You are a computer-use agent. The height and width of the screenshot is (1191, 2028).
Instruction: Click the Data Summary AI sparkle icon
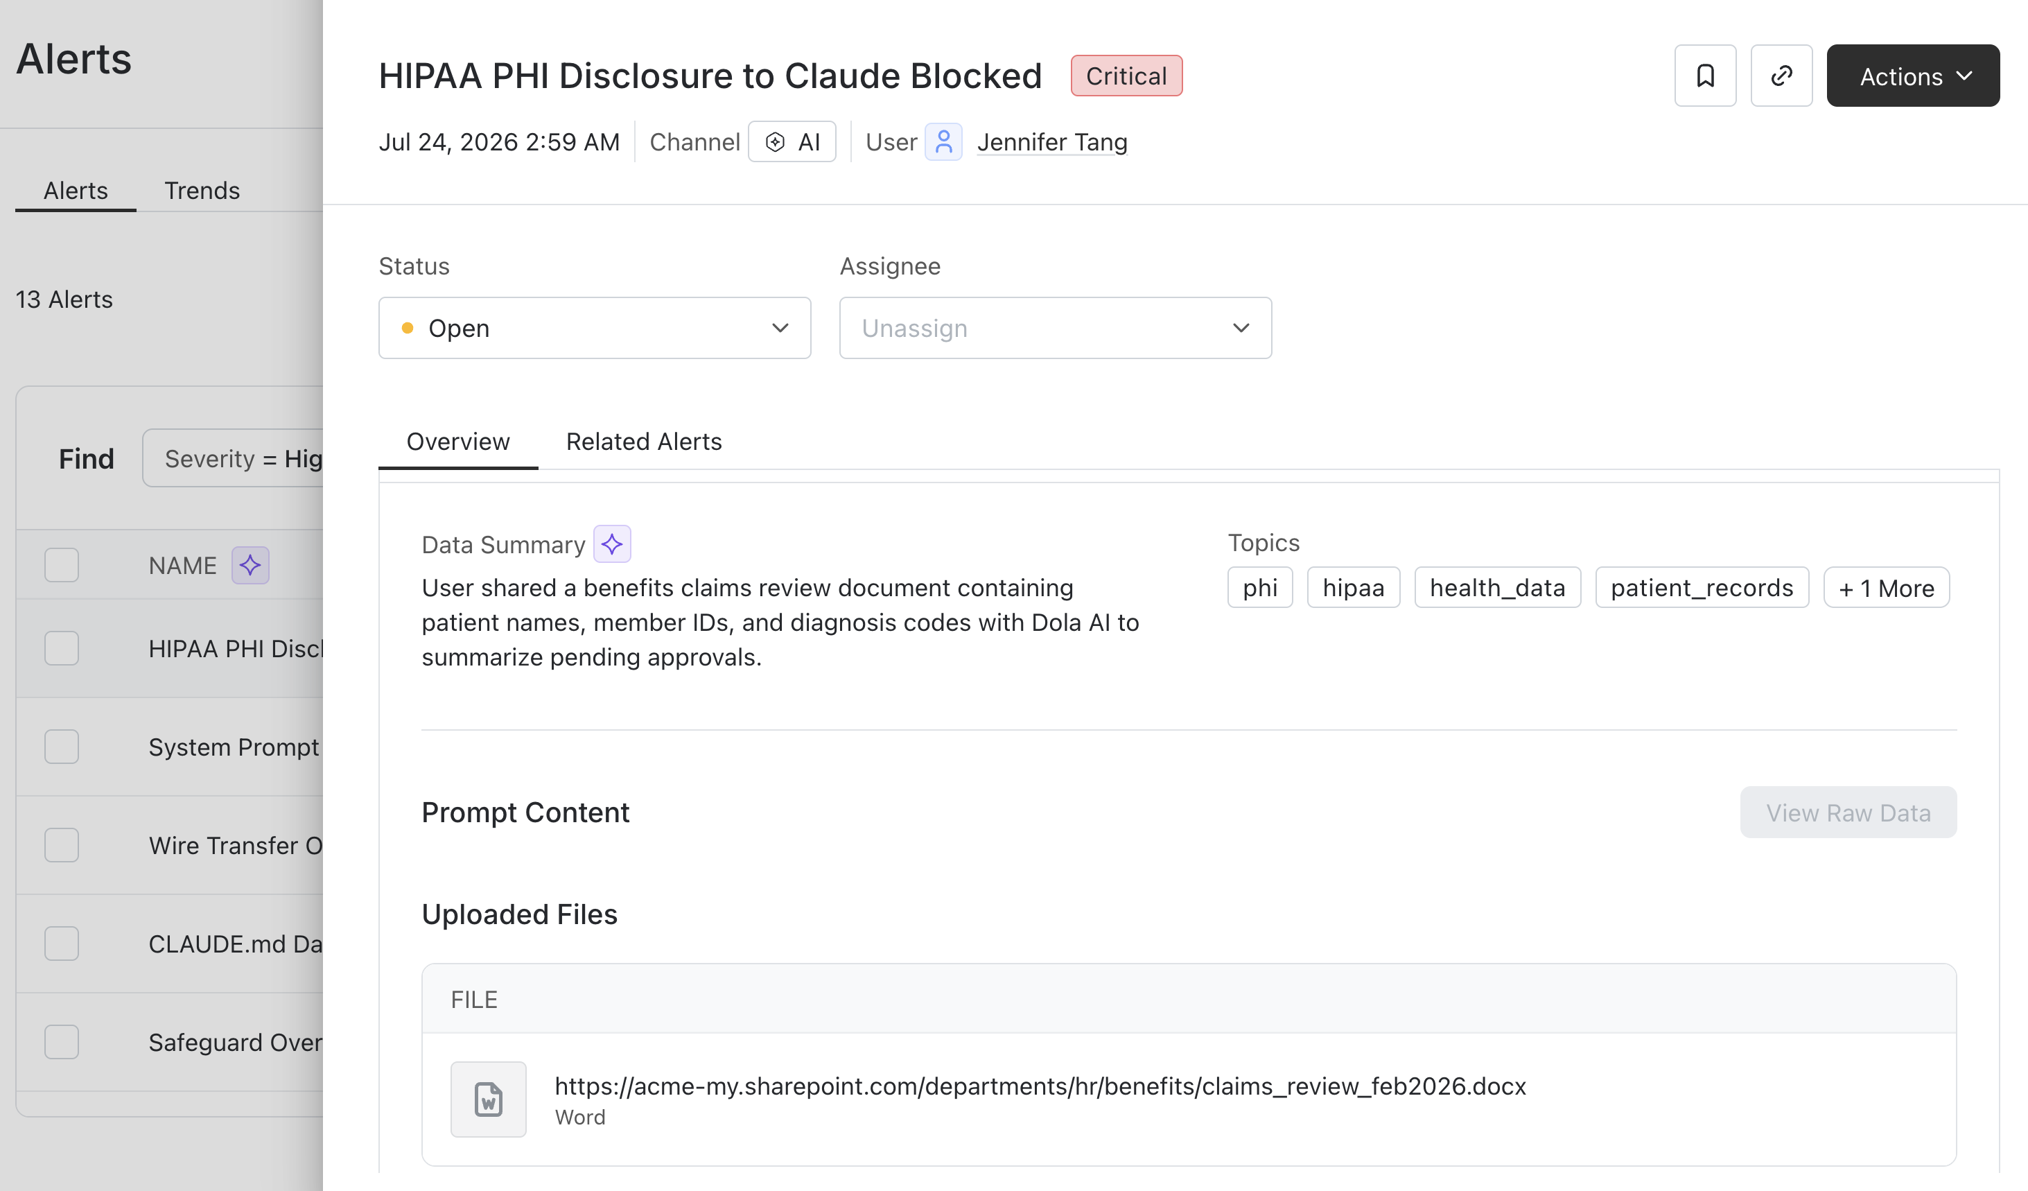(x=611, y=544)
